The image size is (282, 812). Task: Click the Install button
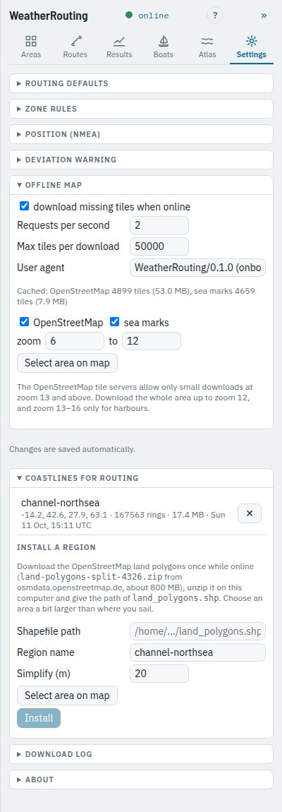point(39,718)
